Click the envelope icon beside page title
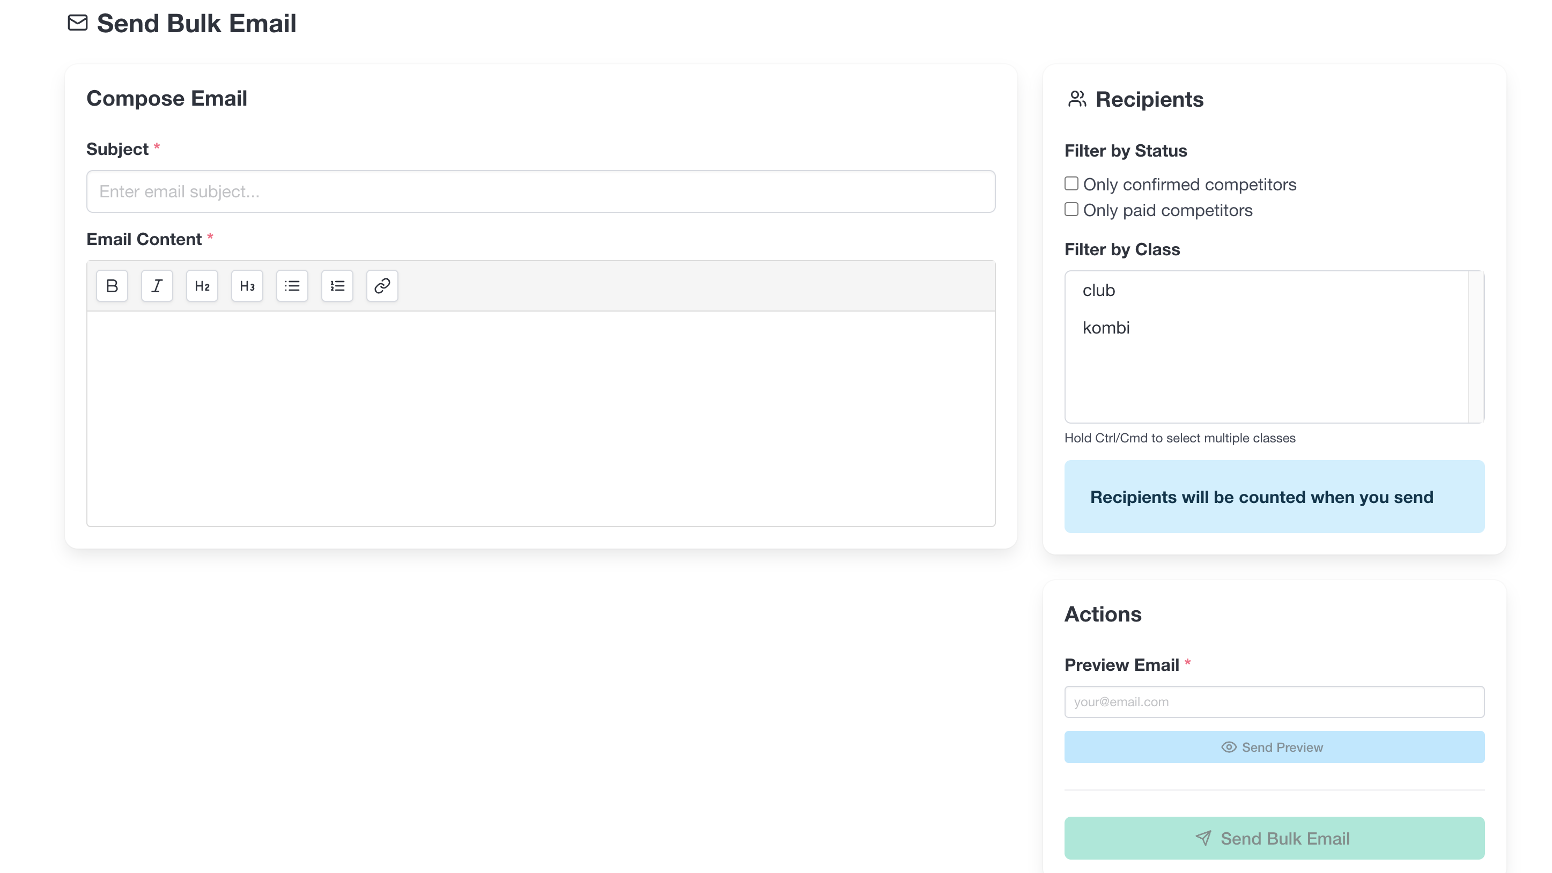The height and width of the screenshot is (873, 1552). [x=78, y=23]
